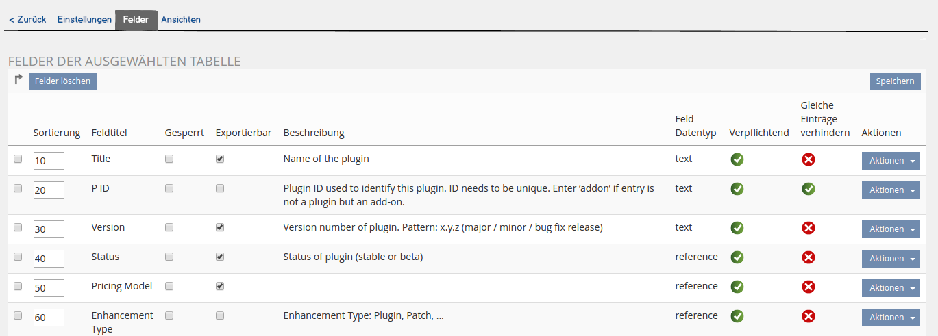Click green mandatory checkmark in Status row

click(x=737, y=257)
